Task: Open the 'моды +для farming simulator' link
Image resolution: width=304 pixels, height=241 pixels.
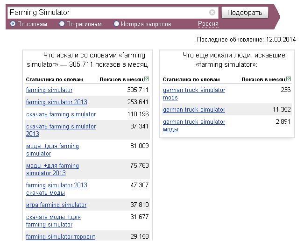Action: click(53, 149)
